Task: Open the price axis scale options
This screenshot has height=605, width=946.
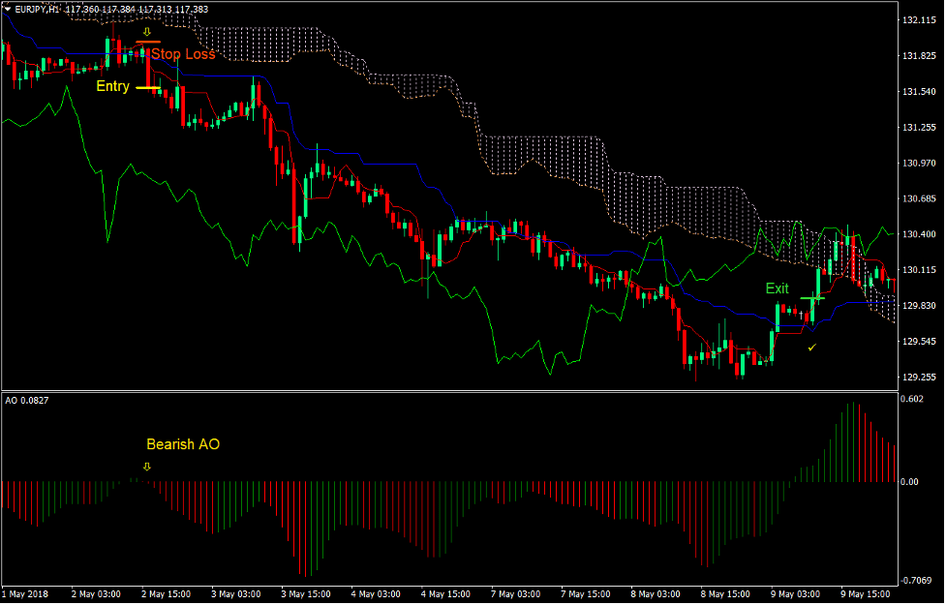Action: coord(920,194)
